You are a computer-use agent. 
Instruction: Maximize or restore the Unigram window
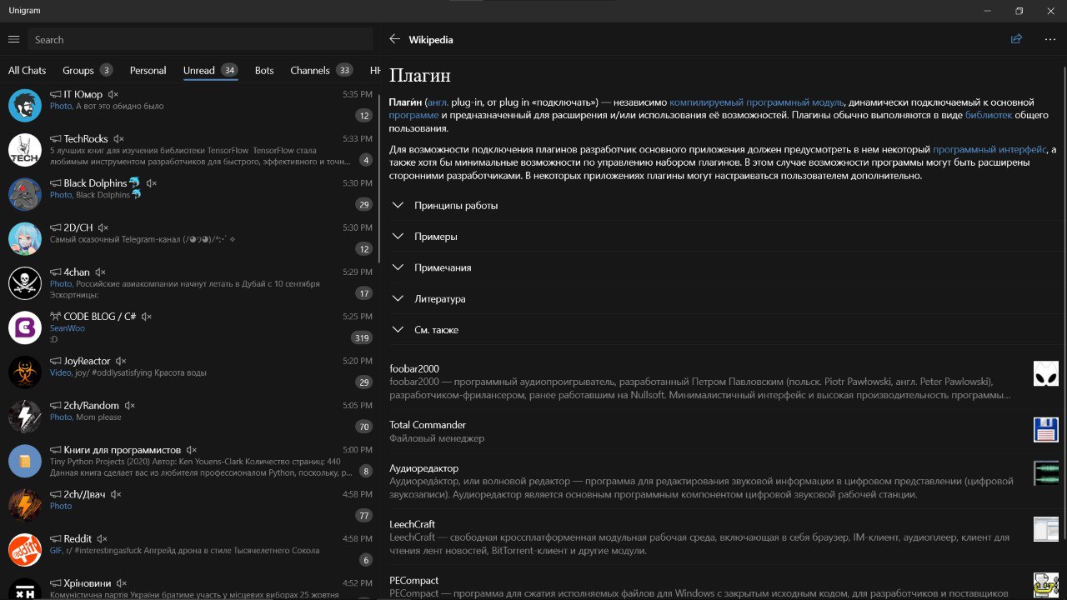pyautogui.click(x=1019, y=11)
